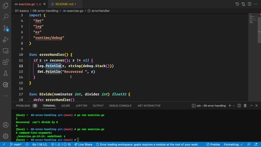Open Extensions view icon
This screenshot has height=147, width=261.
[5, 62]
